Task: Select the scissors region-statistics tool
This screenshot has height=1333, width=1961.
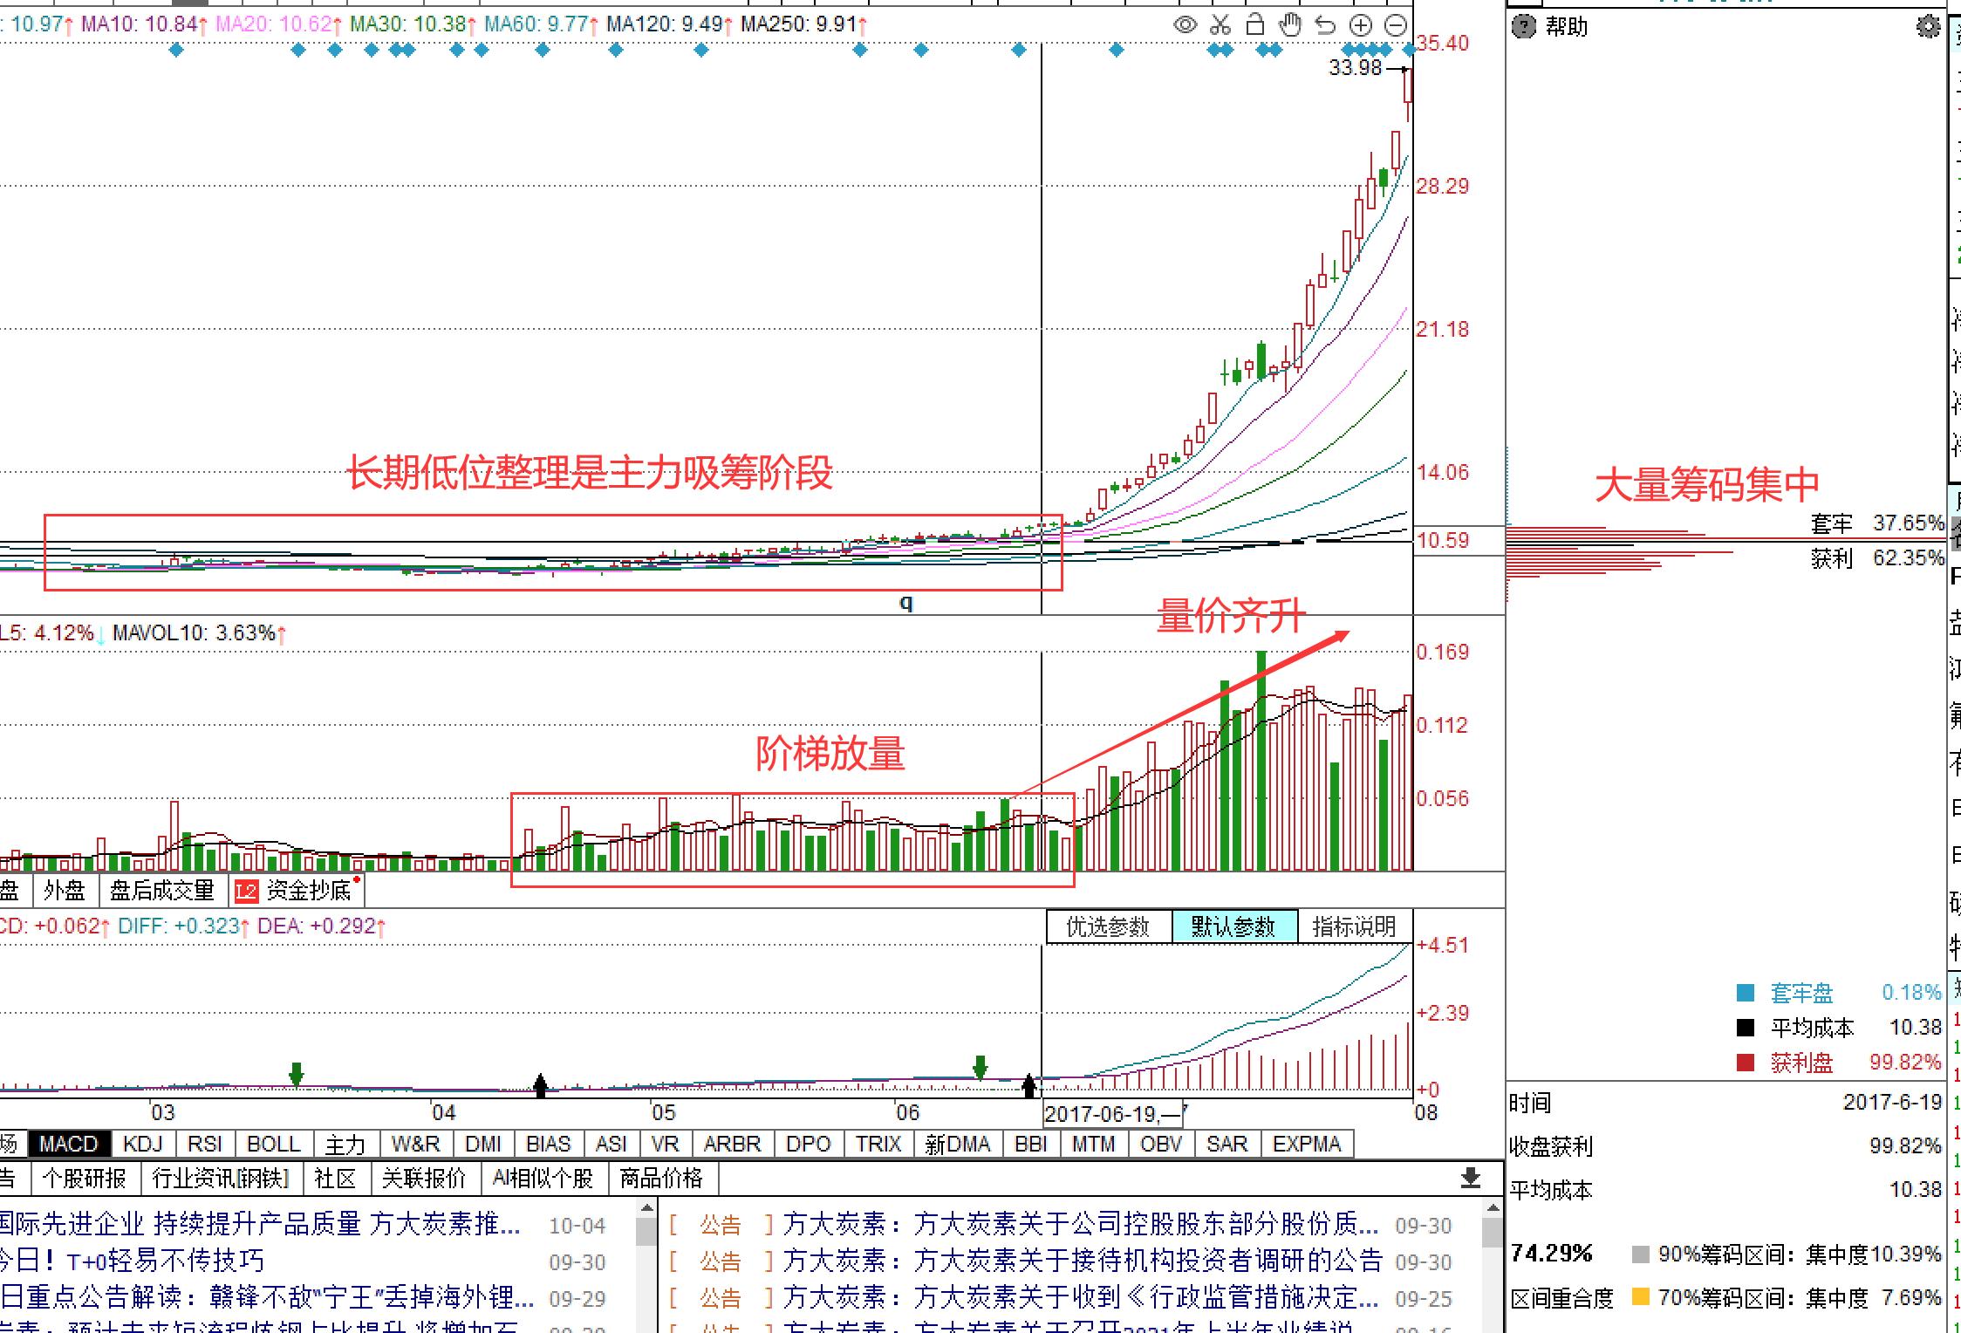Action: pos(1219,25)
